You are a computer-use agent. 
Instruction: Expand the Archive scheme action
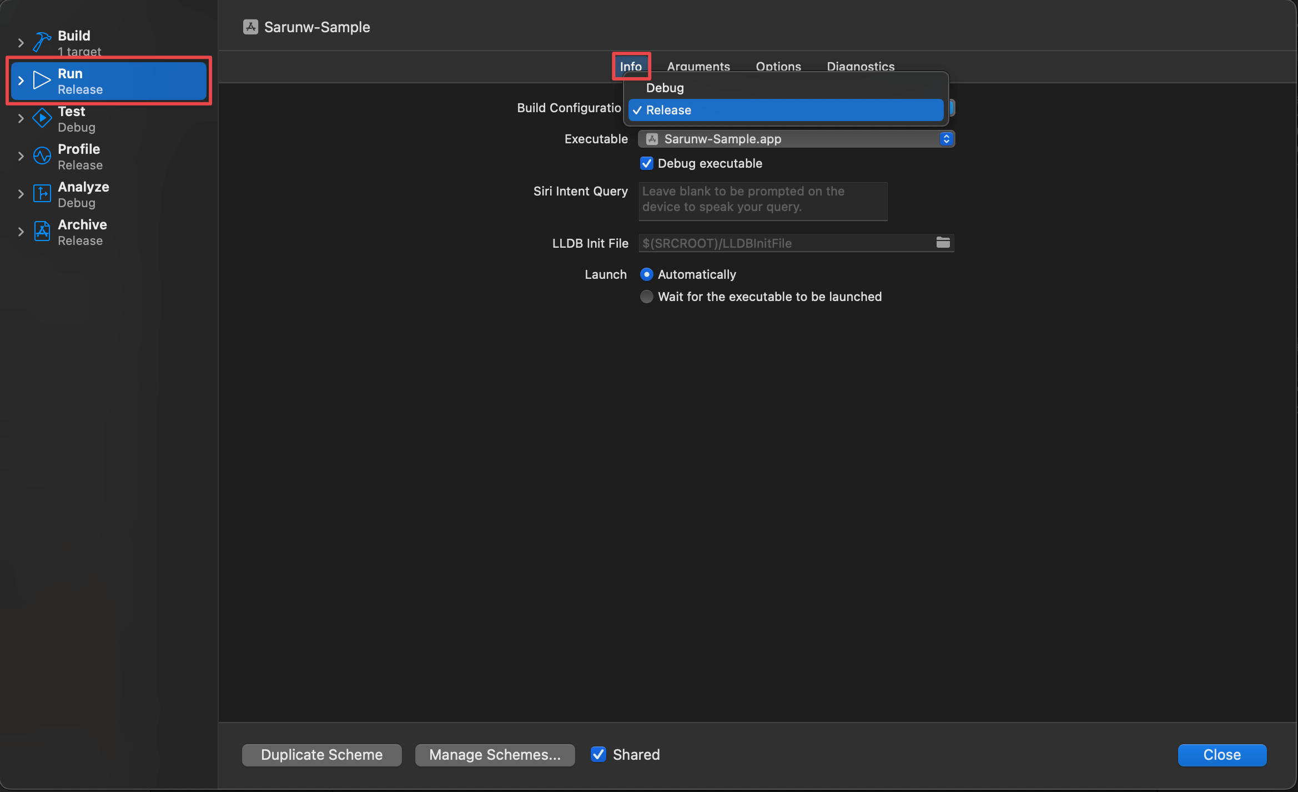21,232
